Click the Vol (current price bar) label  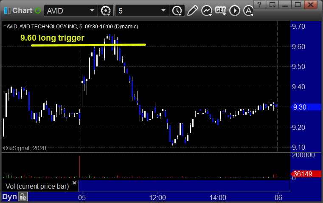37,186
